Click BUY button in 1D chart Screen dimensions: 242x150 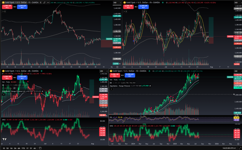tap(130, 75)
